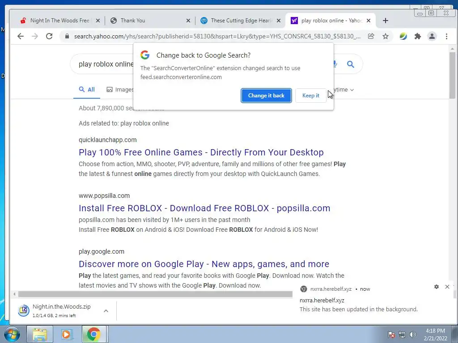
Task: View site info via the padlock icon
Action: 67,36
